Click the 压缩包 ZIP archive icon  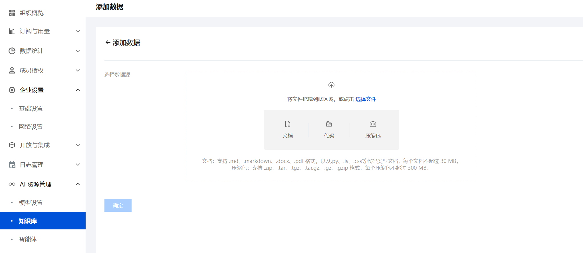[x=373, y=124]
